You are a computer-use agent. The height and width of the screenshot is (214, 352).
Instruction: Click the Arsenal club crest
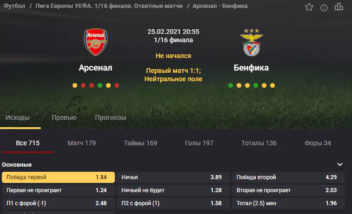[96, 42]
